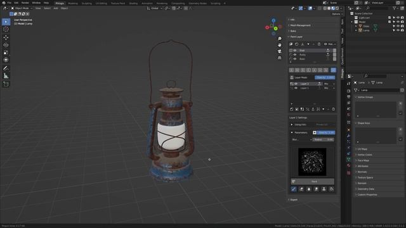Toggle visibility eye of Layer 1

click(x=296, y=88)
